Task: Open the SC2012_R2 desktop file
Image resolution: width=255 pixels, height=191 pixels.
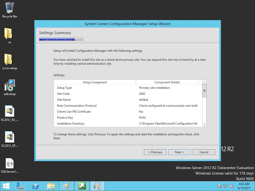Action: (x=10, y=111)
